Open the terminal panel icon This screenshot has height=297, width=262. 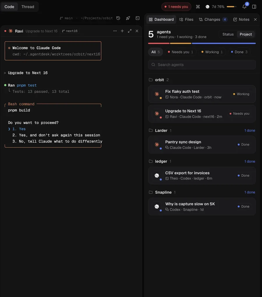pos(138,18)
